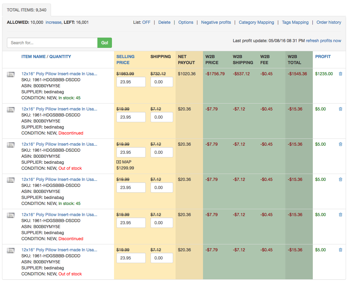Open pillow thumbnail of the $1235.00 profit item
The height and width of the screenshot is (282, 349).
point(11,74)
